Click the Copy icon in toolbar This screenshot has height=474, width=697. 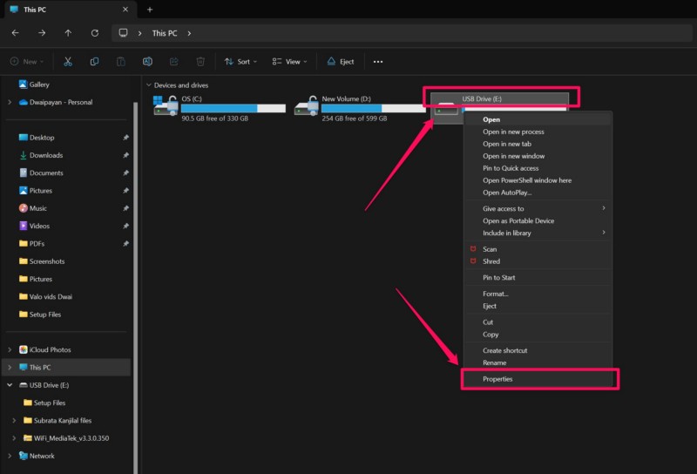click(x=94, y=62)
